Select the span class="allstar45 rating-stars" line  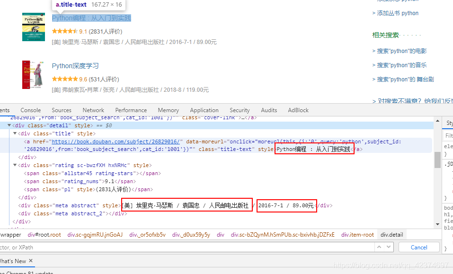coord(92,173)
